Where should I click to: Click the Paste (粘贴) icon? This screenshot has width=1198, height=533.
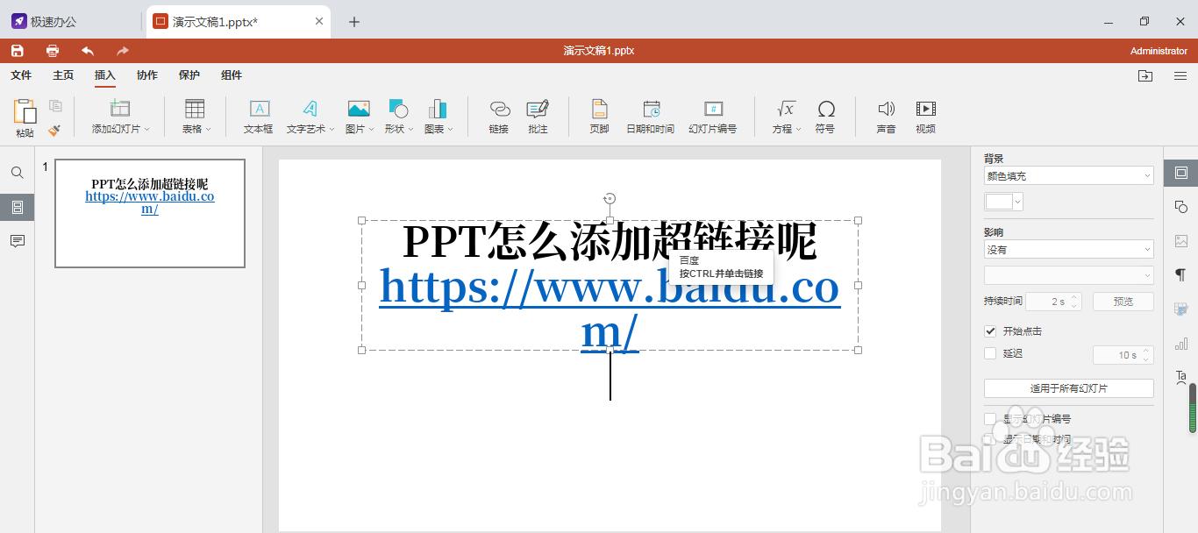click(x=25, y=111)
